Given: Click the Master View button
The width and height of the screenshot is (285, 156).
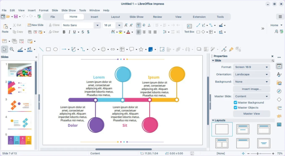Looking at the screenshot, I should click(252, 113).
